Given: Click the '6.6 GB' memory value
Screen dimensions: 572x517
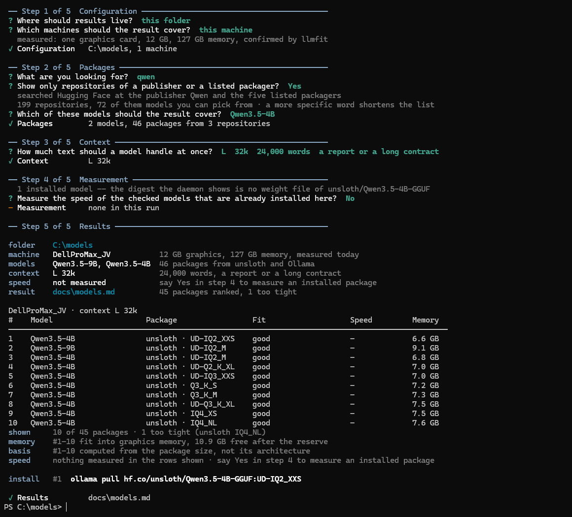Looking at the screenshot, I should [x=426, y=338].
